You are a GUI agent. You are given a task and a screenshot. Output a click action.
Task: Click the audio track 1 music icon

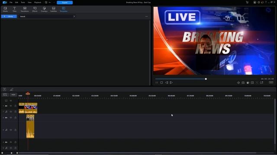[6, 112]
